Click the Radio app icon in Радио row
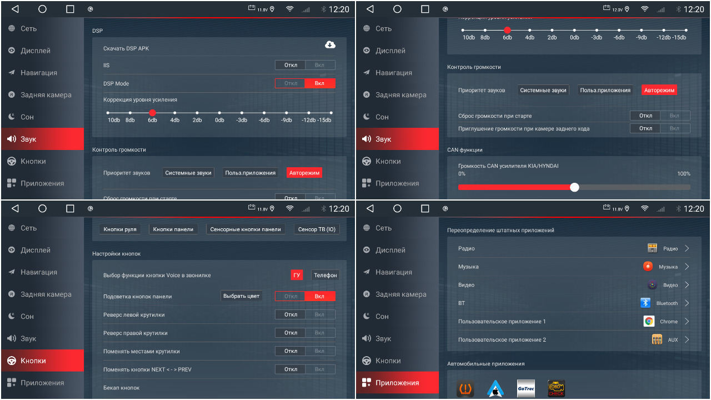 point(652,248)
